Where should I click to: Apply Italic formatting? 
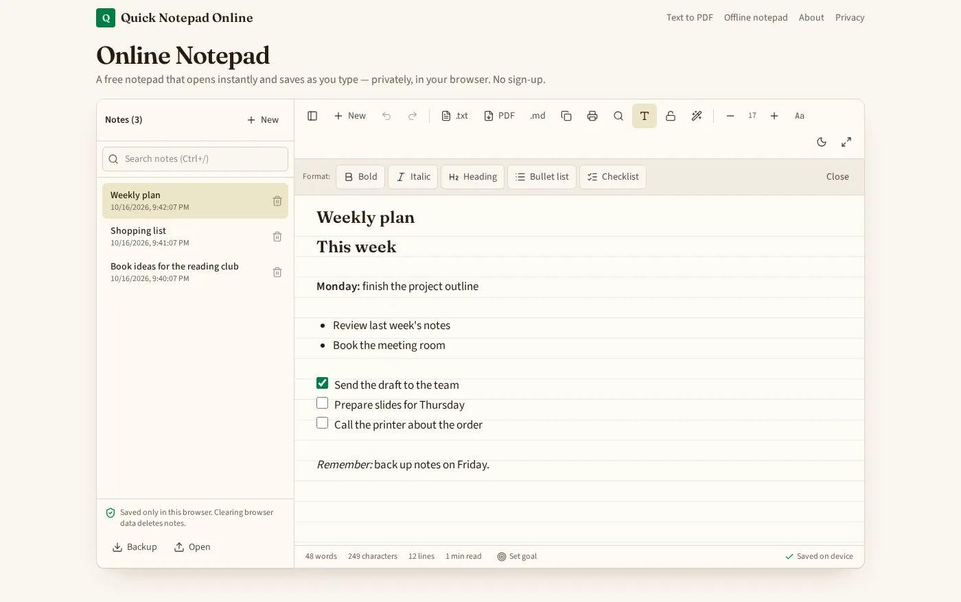[413, 177]
